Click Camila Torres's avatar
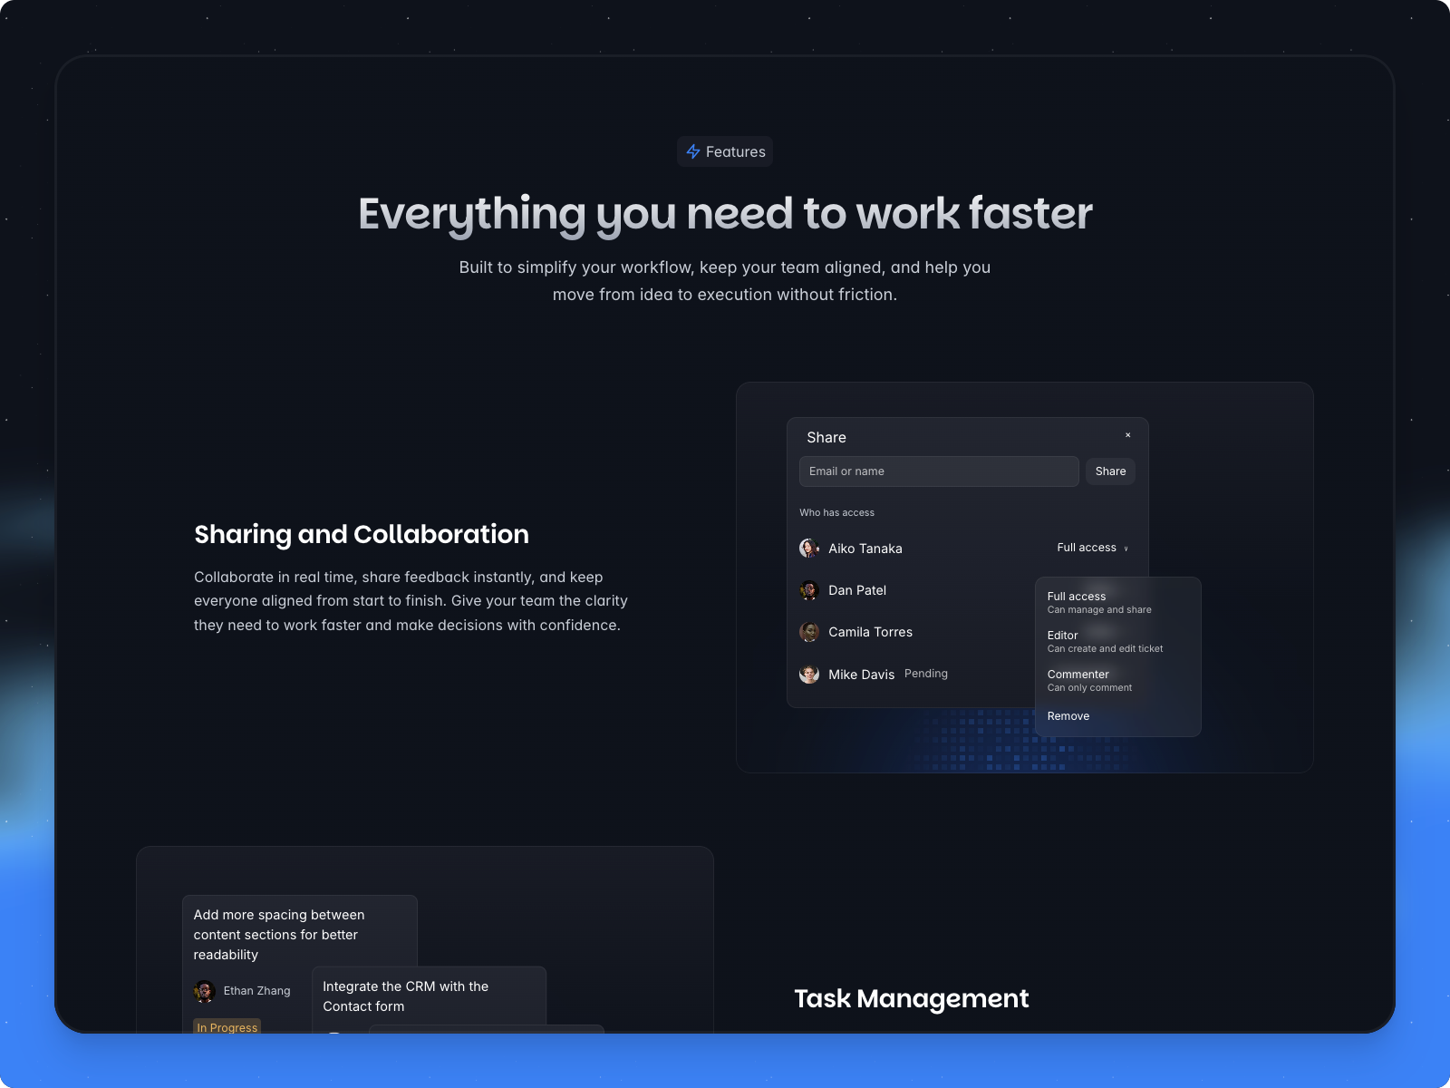1450x1088 pixels. click(809, 632)
